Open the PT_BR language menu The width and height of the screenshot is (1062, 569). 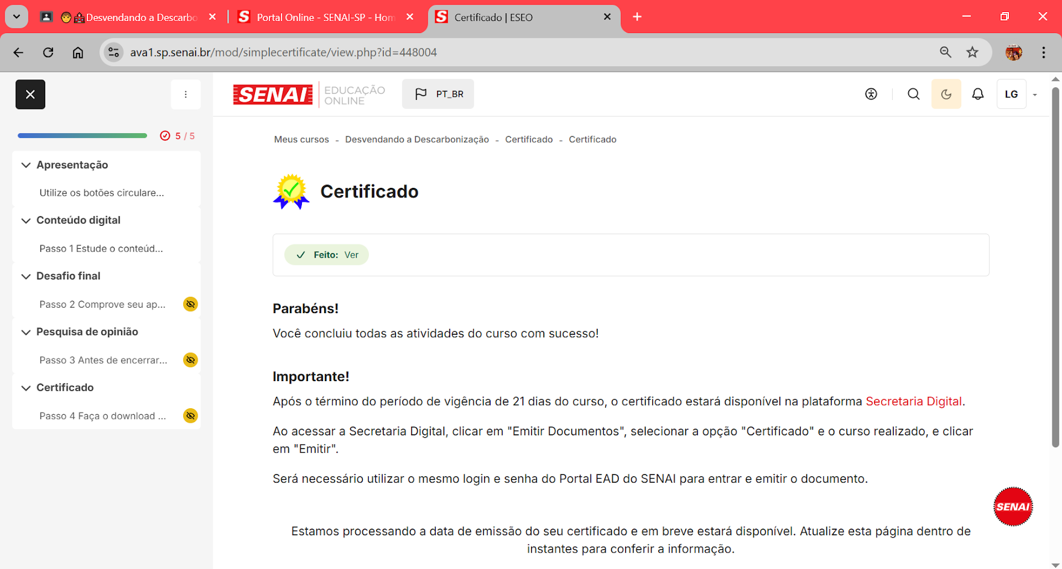pyautogui.click(x=438, y=94)
